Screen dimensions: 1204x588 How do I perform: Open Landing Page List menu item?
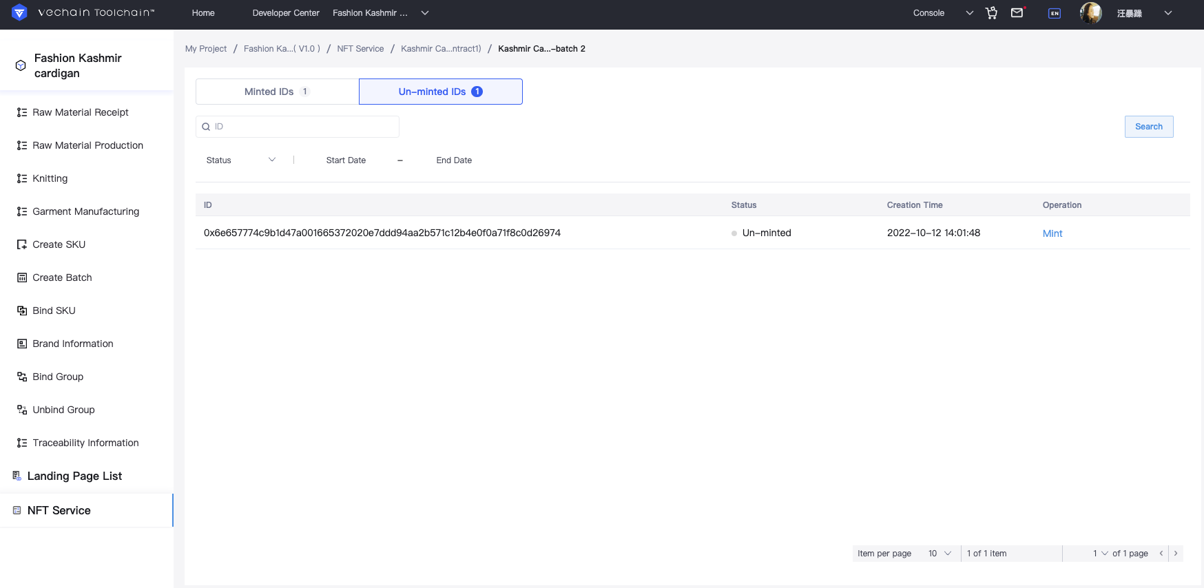click(74, 476)
